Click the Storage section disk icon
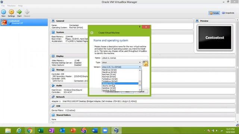Screen dimensions: 239x134 coord(53,70)
